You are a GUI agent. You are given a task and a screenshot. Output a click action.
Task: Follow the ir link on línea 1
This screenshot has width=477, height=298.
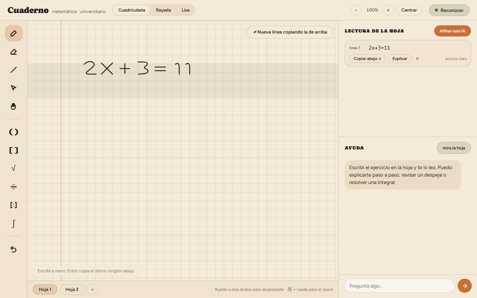[417, 58]
